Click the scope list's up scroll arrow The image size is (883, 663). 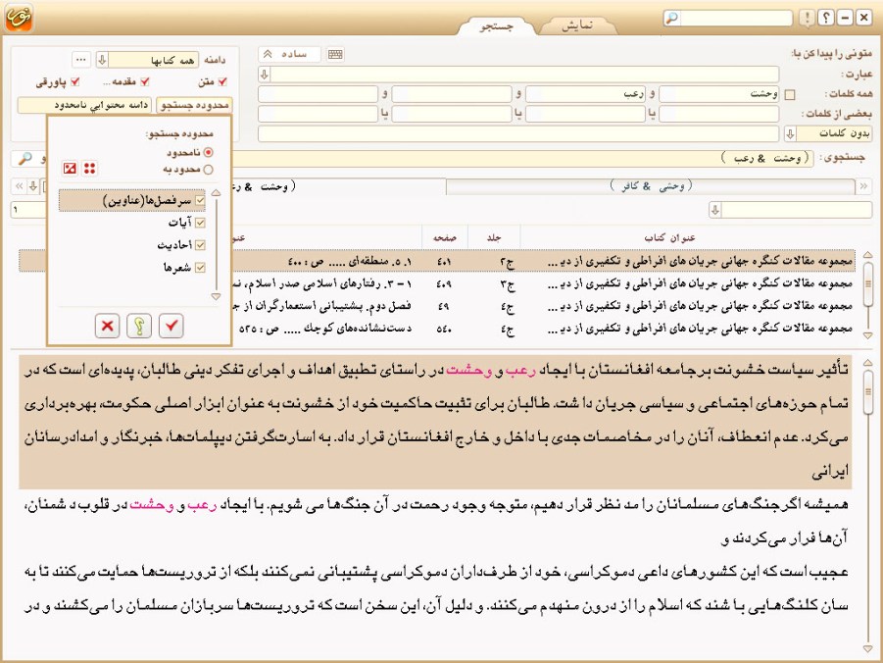point(216,193)
